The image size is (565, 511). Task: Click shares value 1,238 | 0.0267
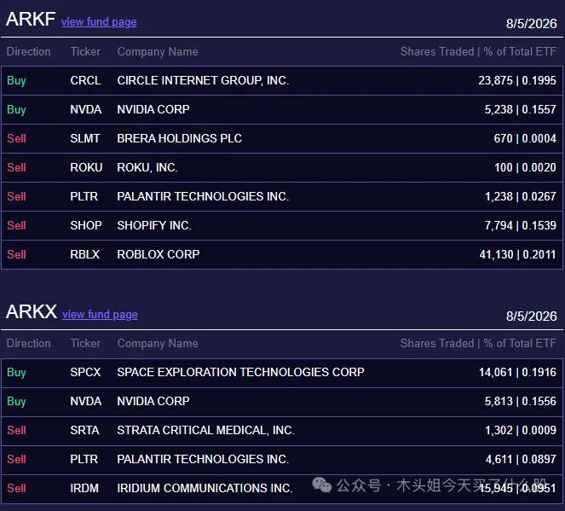(x=521, y=196)
